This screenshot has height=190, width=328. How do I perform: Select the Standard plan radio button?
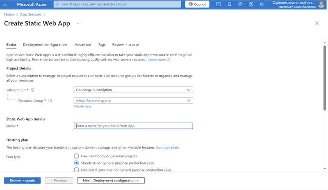76,163
